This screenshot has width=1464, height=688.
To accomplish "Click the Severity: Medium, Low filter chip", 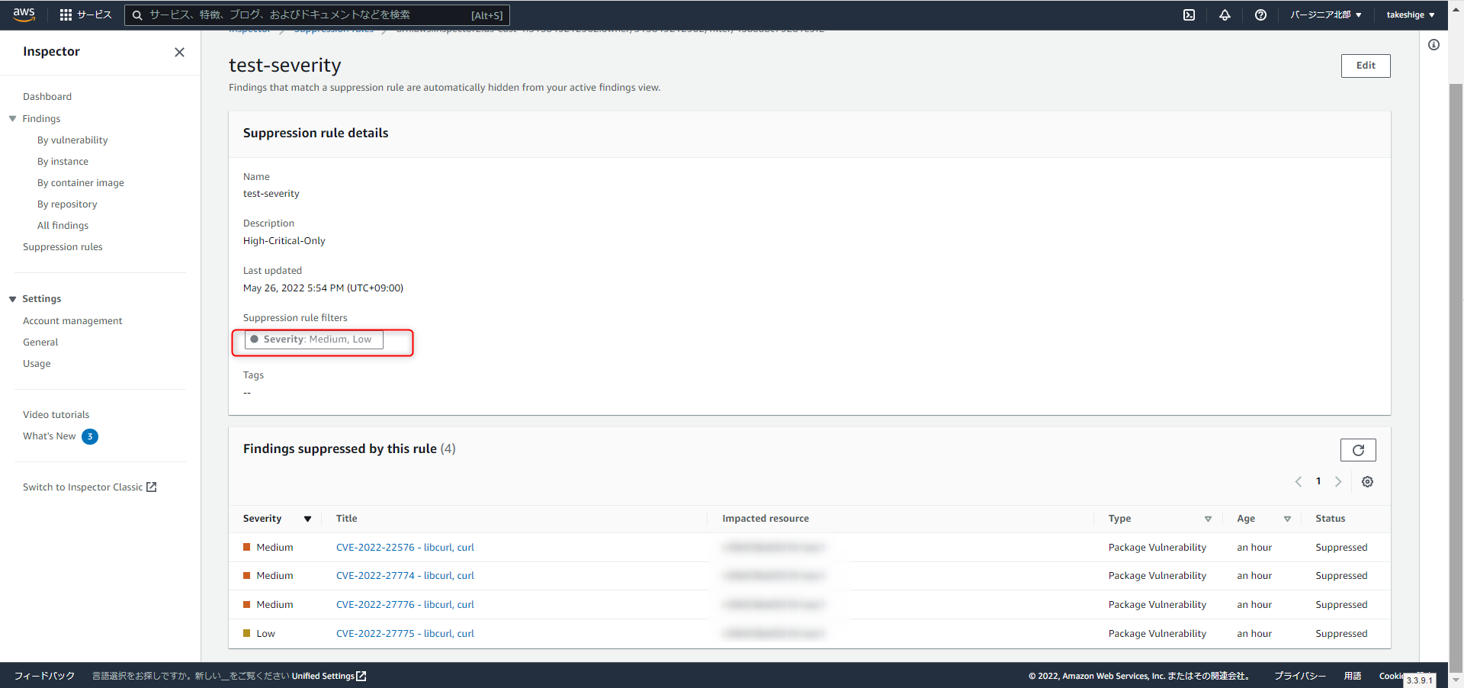I will (x=314, y=339).
